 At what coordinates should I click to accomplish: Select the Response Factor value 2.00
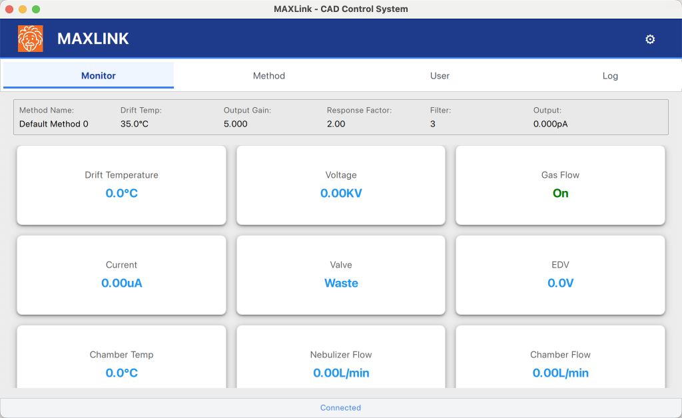[336, 124]
